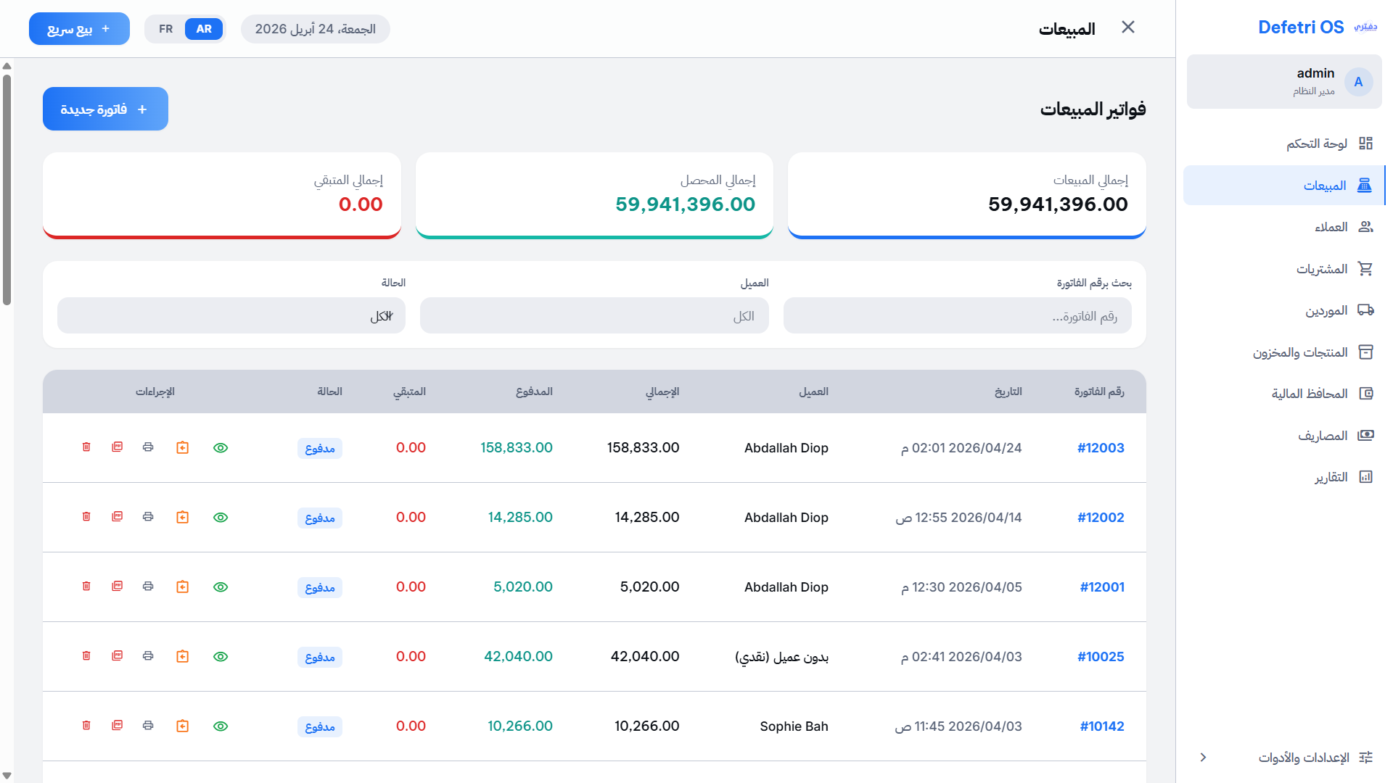Viewport: 1393px width, 783px height.
Task: Open الموردين suppliers truck icon
Action: pyautogui.click(x=1367, y=310)
